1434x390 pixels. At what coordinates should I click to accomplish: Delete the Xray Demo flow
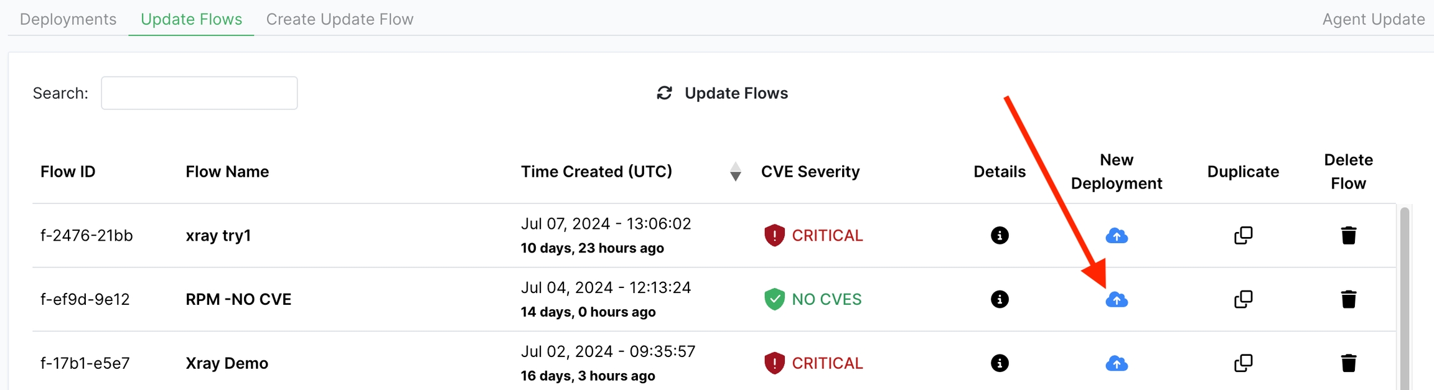[x=1348, y=363]
